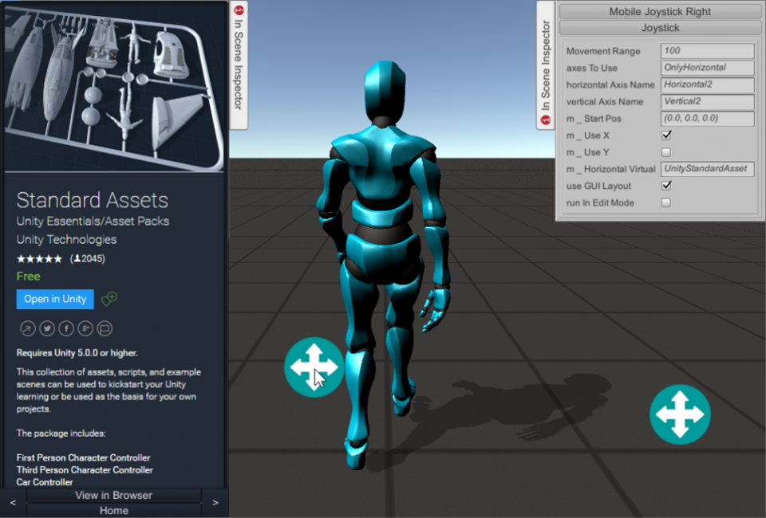This screenshot has height=518, width=766.
Task: Click the Movement Range field
Action: click(708, 51)
